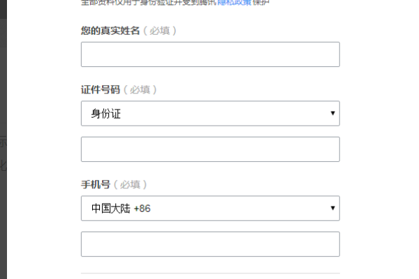Click the 身份证 text inside the selector
Viewport: 419px width, 279px height.
click(x=106, y=114)
